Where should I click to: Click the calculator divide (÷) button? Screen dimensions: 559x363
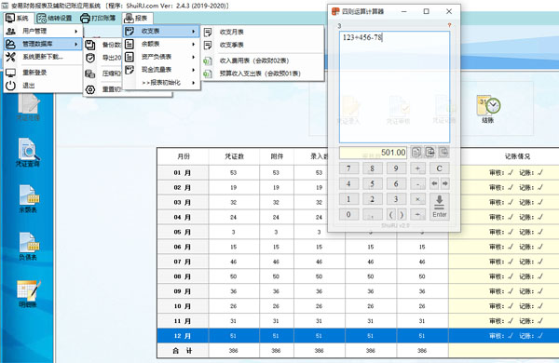417,214
